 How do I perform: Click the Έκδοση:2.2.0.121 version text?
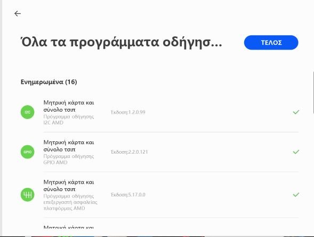[x=130, y=152]
